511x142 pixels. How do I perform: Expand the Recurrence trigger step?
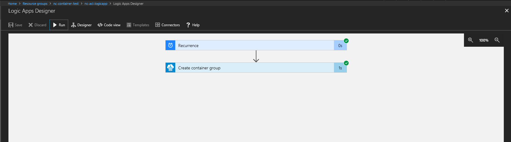(x=256, y=45)
